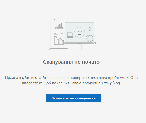Click the monitor screen illustration
The image size is (146, 123).
click(x=80, y=32)
